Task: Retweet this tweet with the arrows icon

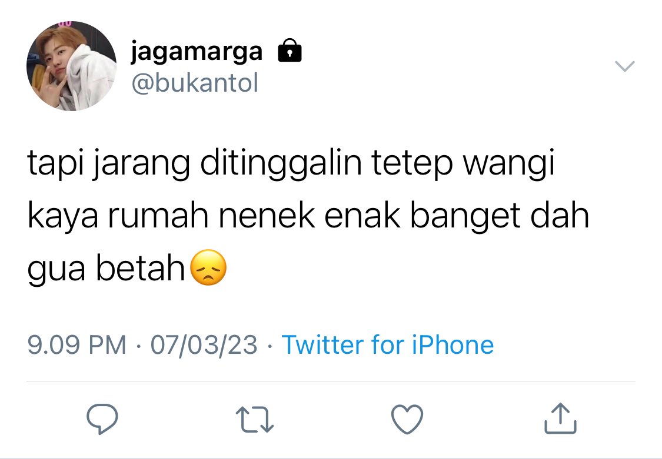Action: [255, 420]
